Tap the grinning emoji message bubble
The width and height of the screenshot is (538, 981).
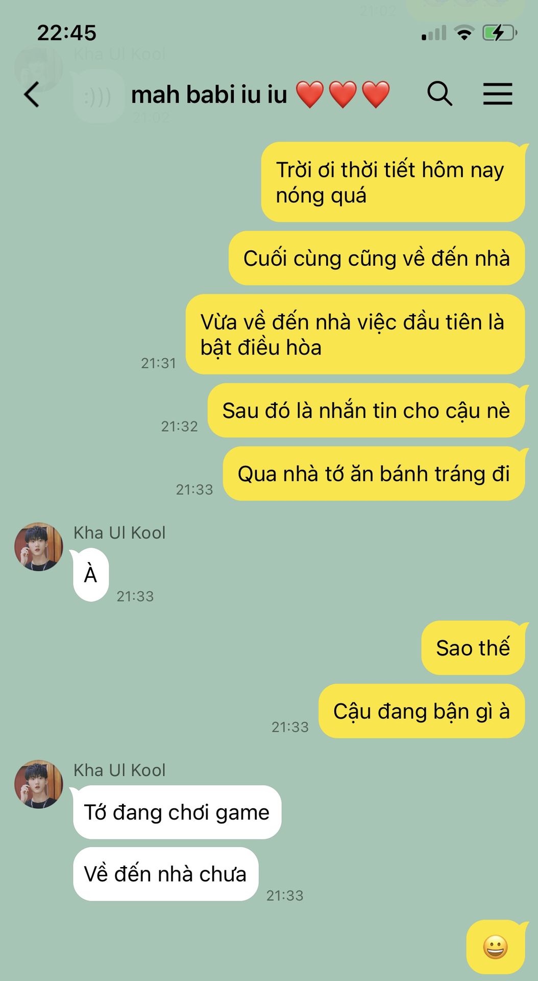click(496, 947)
